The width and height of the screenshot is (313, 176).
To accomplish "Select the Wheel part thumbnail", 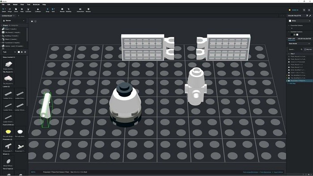I will tap(8, 161).
